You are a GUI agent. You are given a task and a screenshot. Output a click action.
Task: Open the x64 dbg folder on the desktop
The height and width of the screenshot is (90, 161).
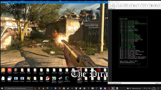tap(29, 71)
